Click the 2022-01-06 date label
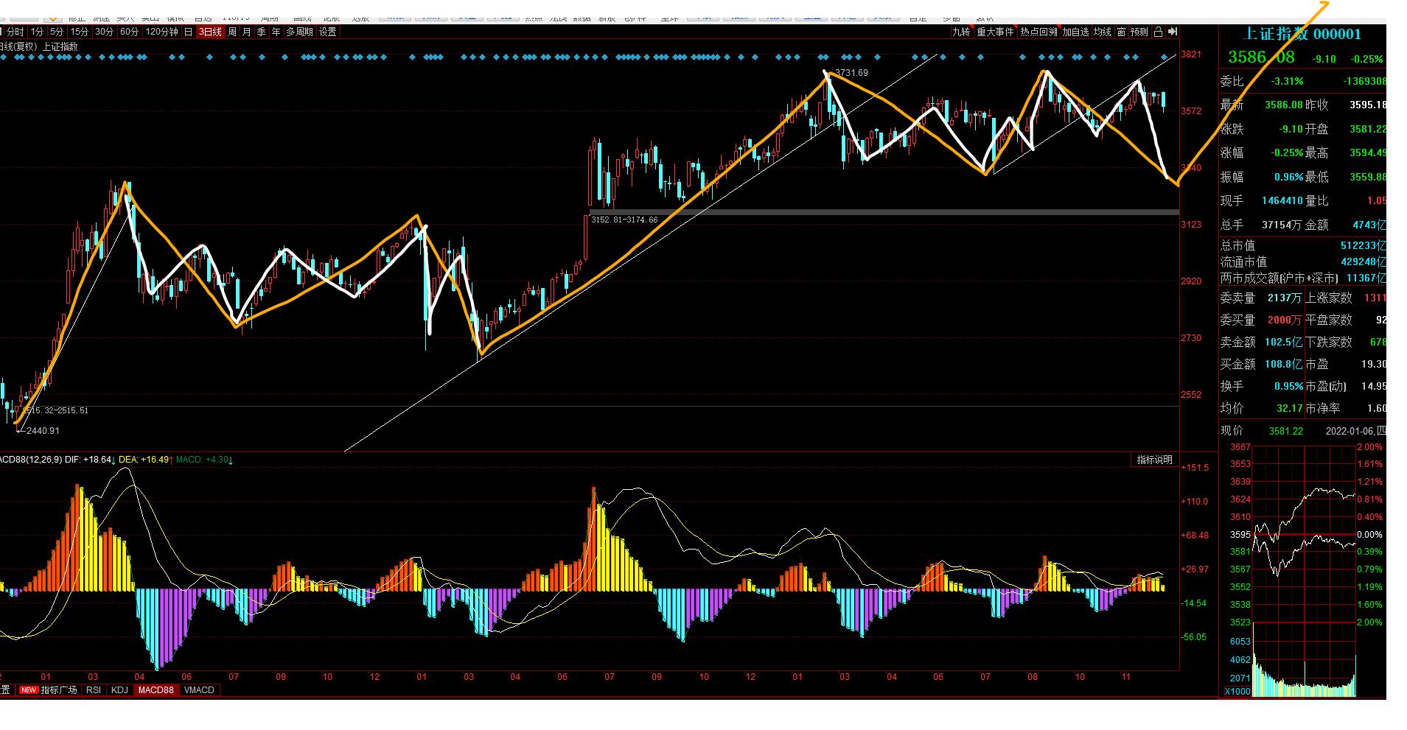Screen dimensions: 1407x730 [1350, 431]
